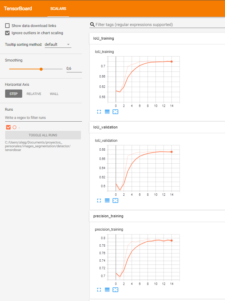Viewport: 225px width, 301px height.
Task: Toggle y-axis log scale for precision_training chart
Action: [x=107, y=290]
